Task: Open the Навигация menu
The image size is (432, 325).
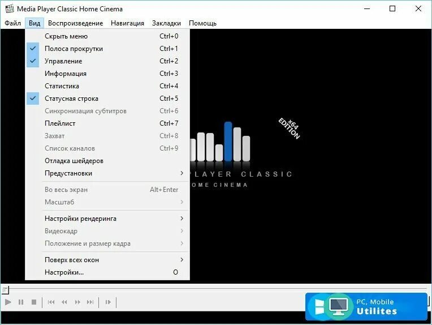Action: pos(127,23)
